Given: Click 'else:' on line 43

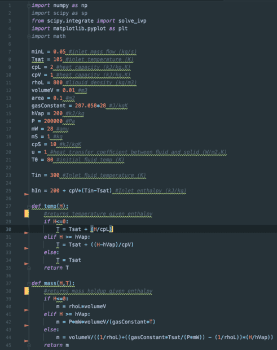Looking at the screenshot, I should click(51, 330).
